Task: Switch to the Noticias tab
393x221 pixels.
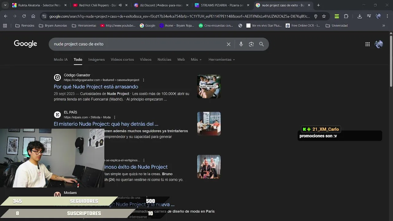Action: (164, 60)
